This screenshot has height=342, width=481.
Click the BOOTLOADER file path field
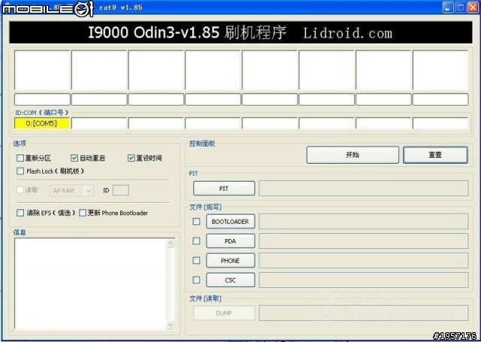(364, 222)
